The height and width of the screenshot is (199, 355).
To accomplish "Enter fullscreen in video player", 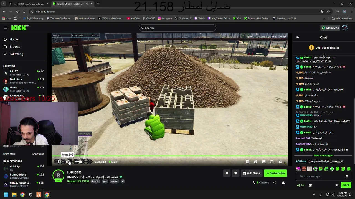I will (272, 162).
